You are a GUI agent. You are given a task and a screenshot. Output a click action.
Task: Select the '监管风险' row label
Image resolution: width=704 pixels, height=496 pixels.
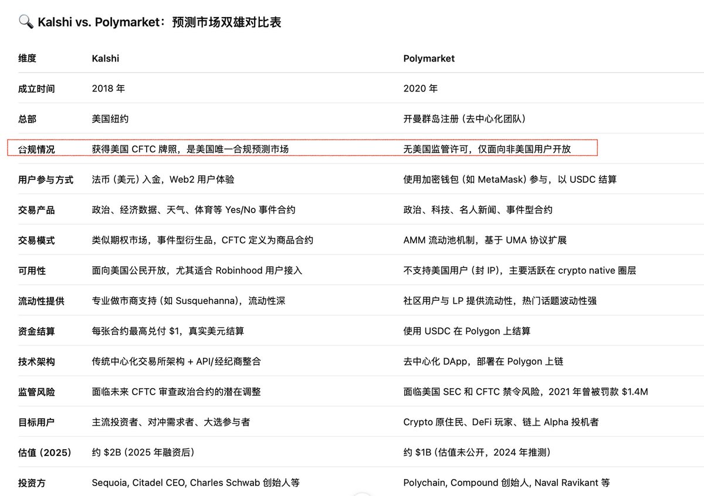point(36,392)
